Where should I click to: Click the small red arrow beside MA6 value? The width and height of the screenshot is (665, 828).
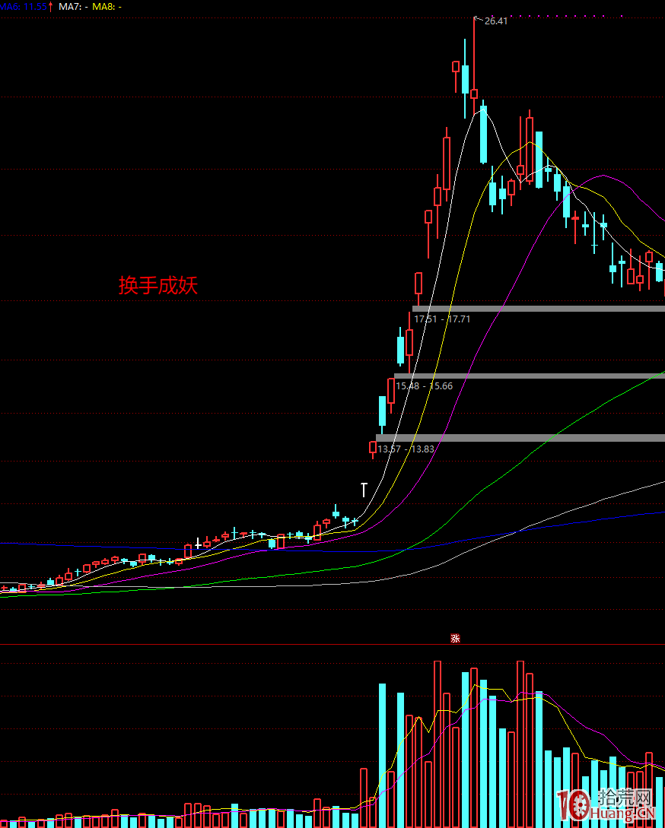[x=51, y=7]
